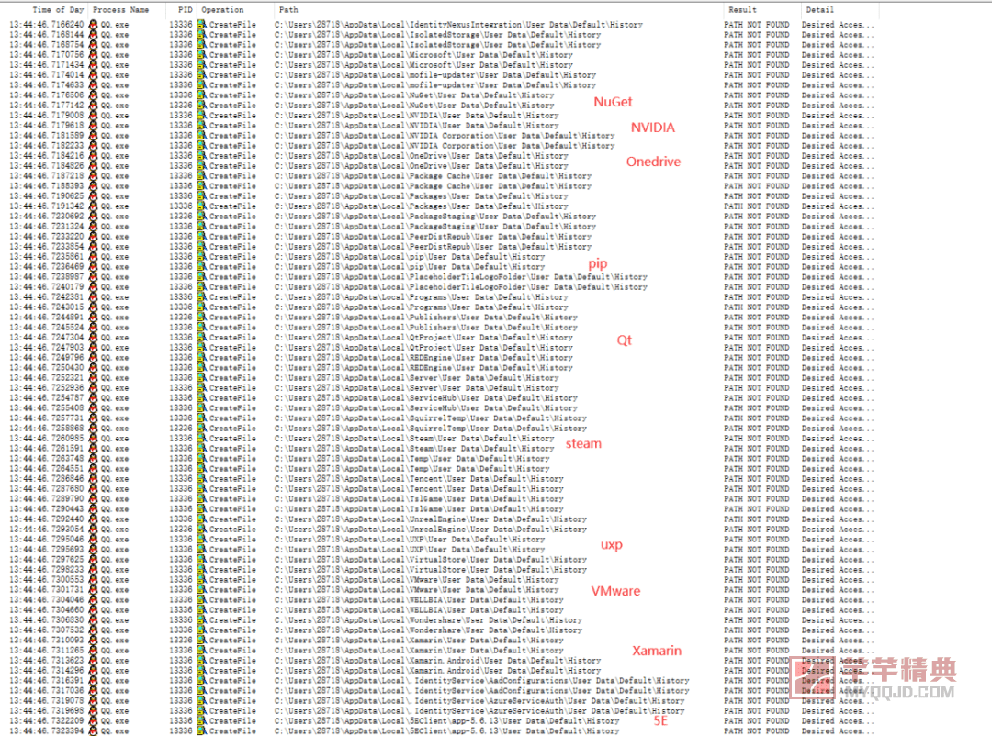
Task: Click the QQ process icon at 13:44:46.7252321
Action: [94, 378]
